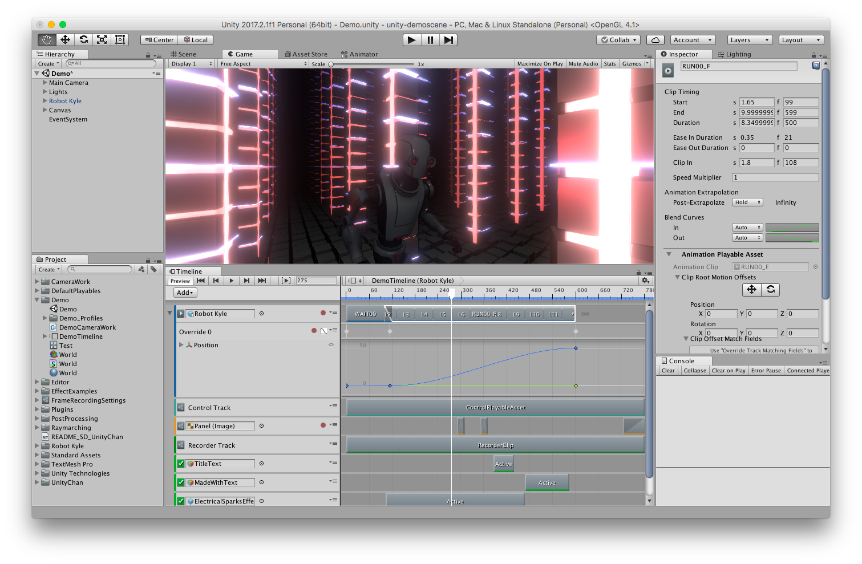
Task: Open the Cloud services button
Action: [655, 40]
